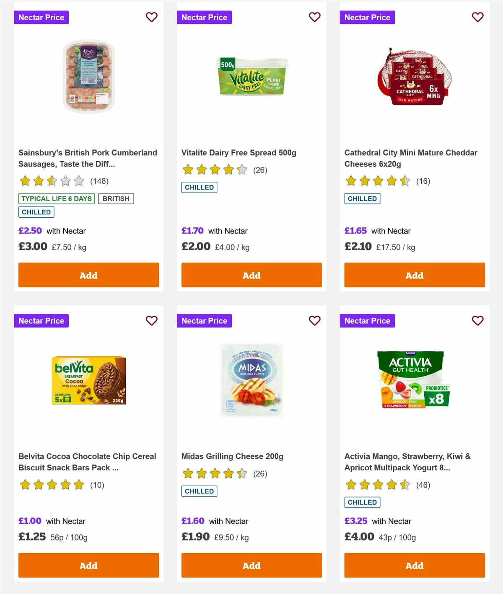Click the heart icon on Activia yogurt multipack
This screenshot has height=595, width=503.
click(x=477, y=321)
